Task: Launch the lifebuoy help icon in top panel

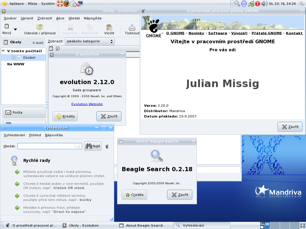Action: (60, 4)
